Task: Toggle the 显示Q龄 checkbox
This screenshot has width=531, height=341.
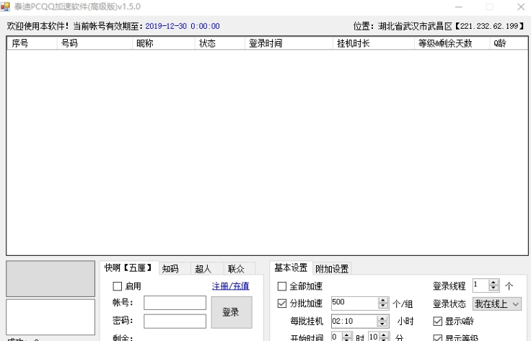Action: click(x=437, y=321)
